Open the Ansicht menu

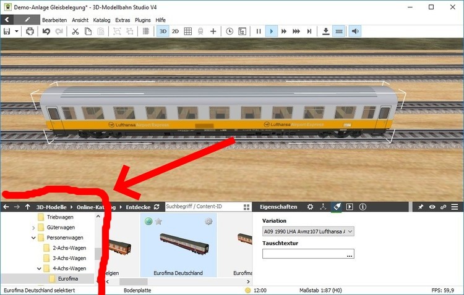coord(80,20)
